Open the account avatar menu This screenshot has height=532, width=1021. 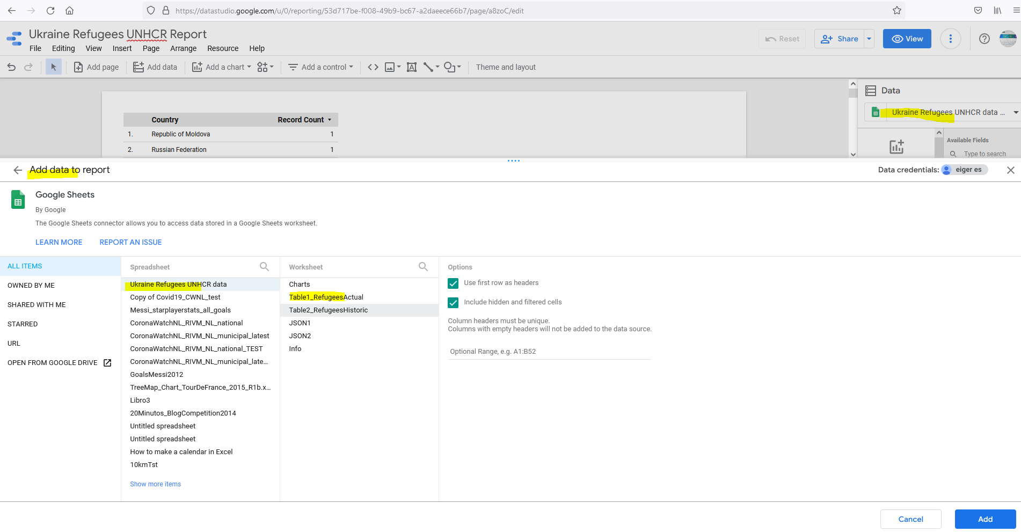1008,39
